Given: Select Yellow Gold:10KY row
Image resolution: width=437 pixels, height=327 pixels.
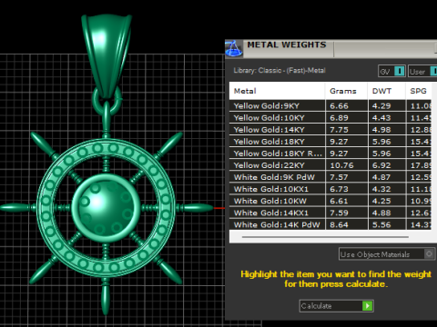Looking at the screenshot, I should (x=330, y=118).
